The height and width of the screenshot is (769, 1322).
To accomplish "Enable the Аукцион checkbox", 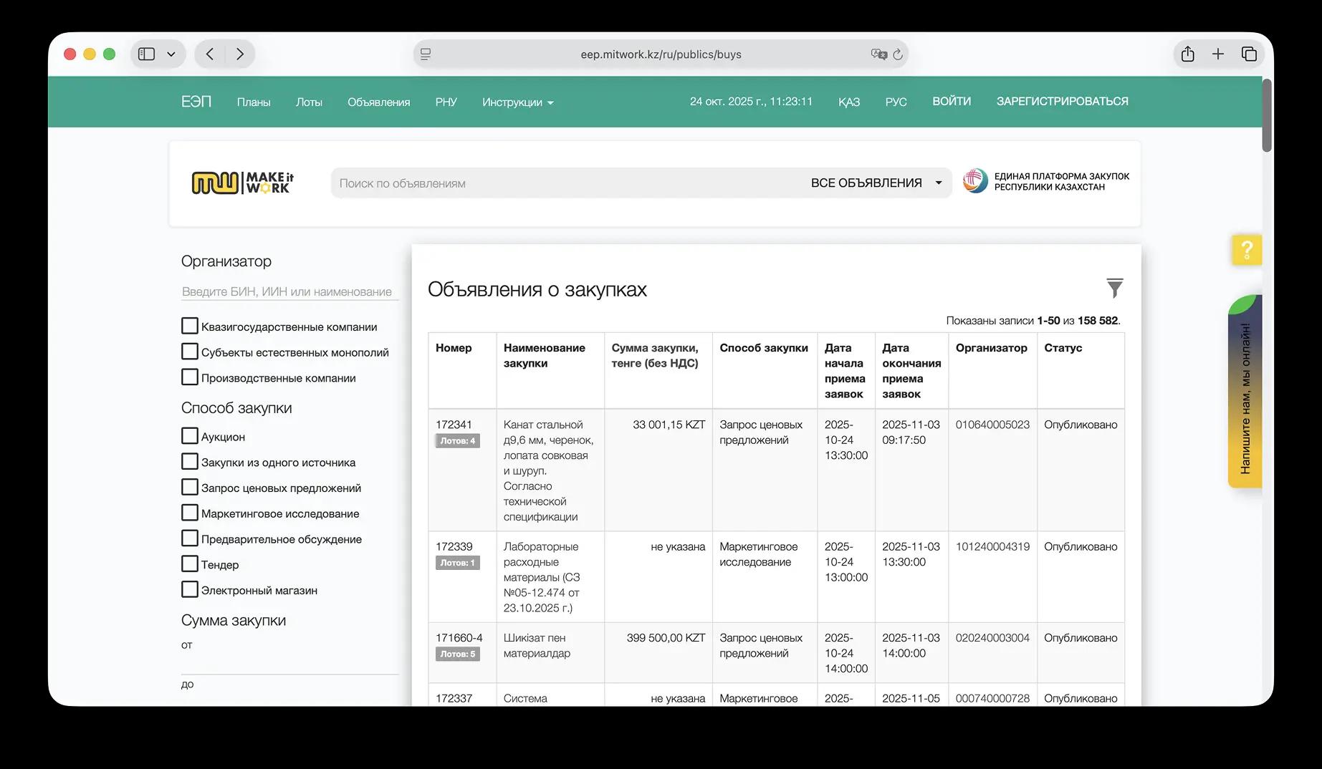I will tap(190, 436).
